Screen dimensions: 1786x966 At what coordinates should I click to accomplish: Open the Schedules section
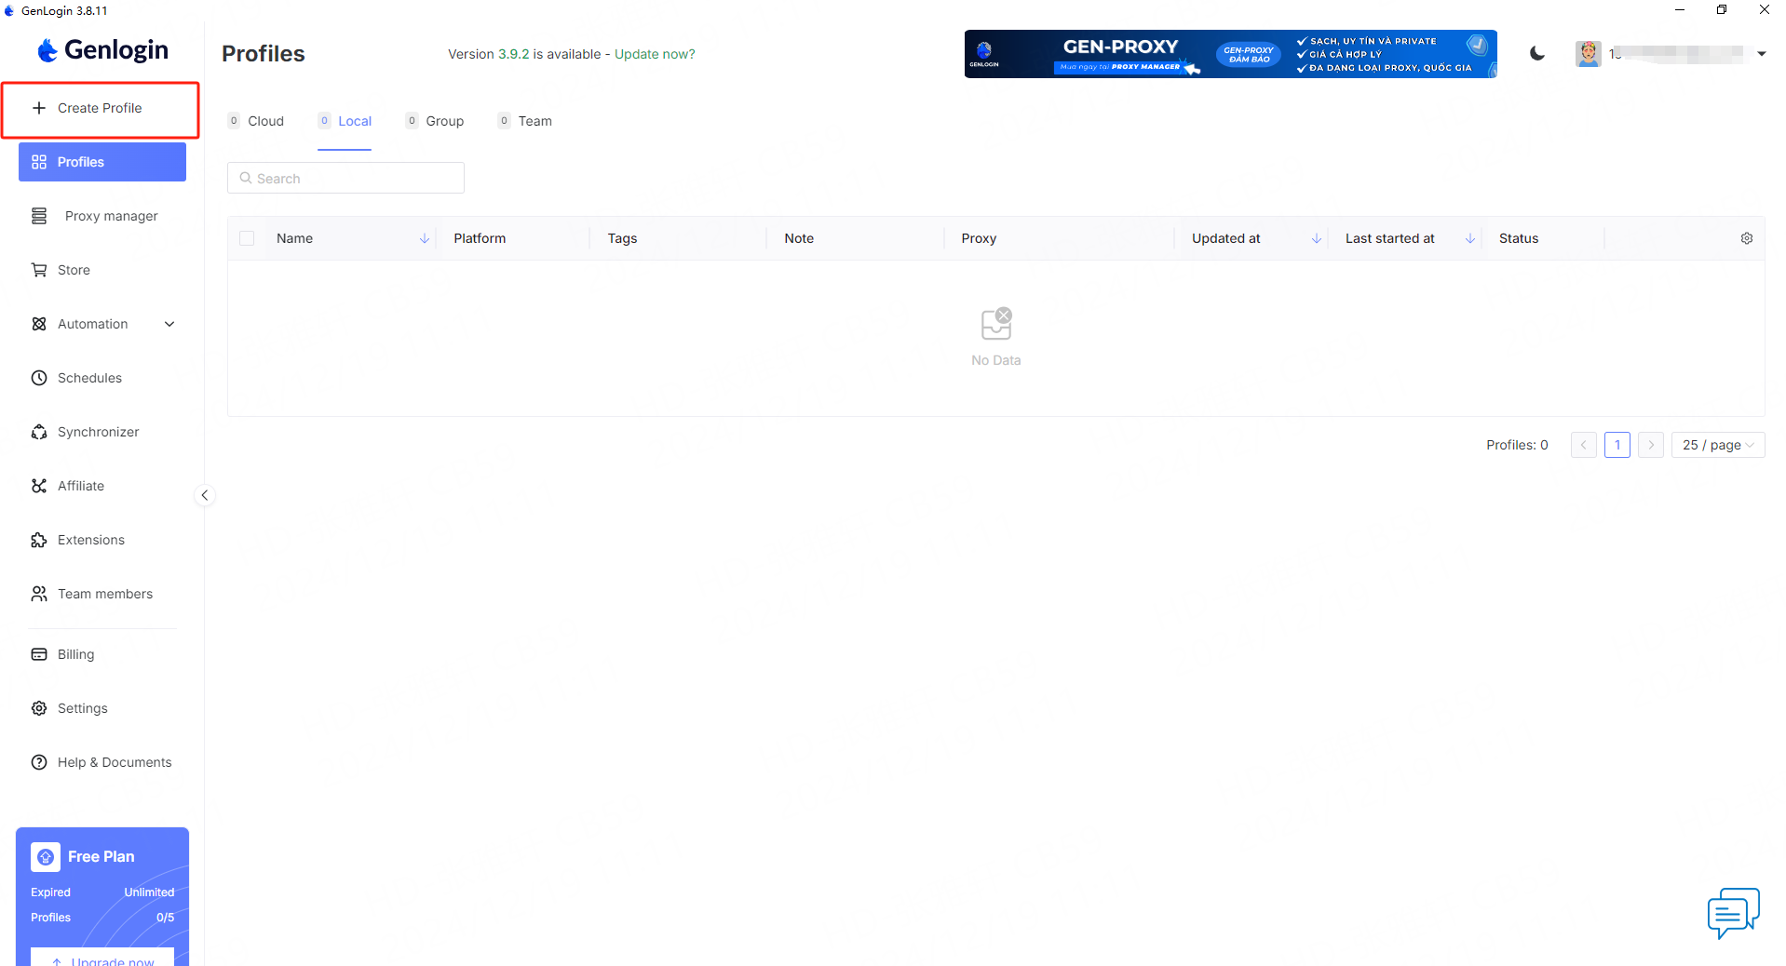[x=89, y=378]
